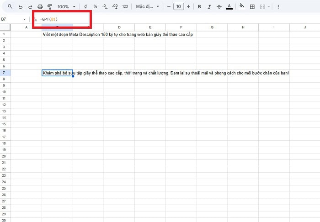The width and height of the screenshot is (320, 222).
Task: Activate the paint format tool
Action: pos(50,6)
